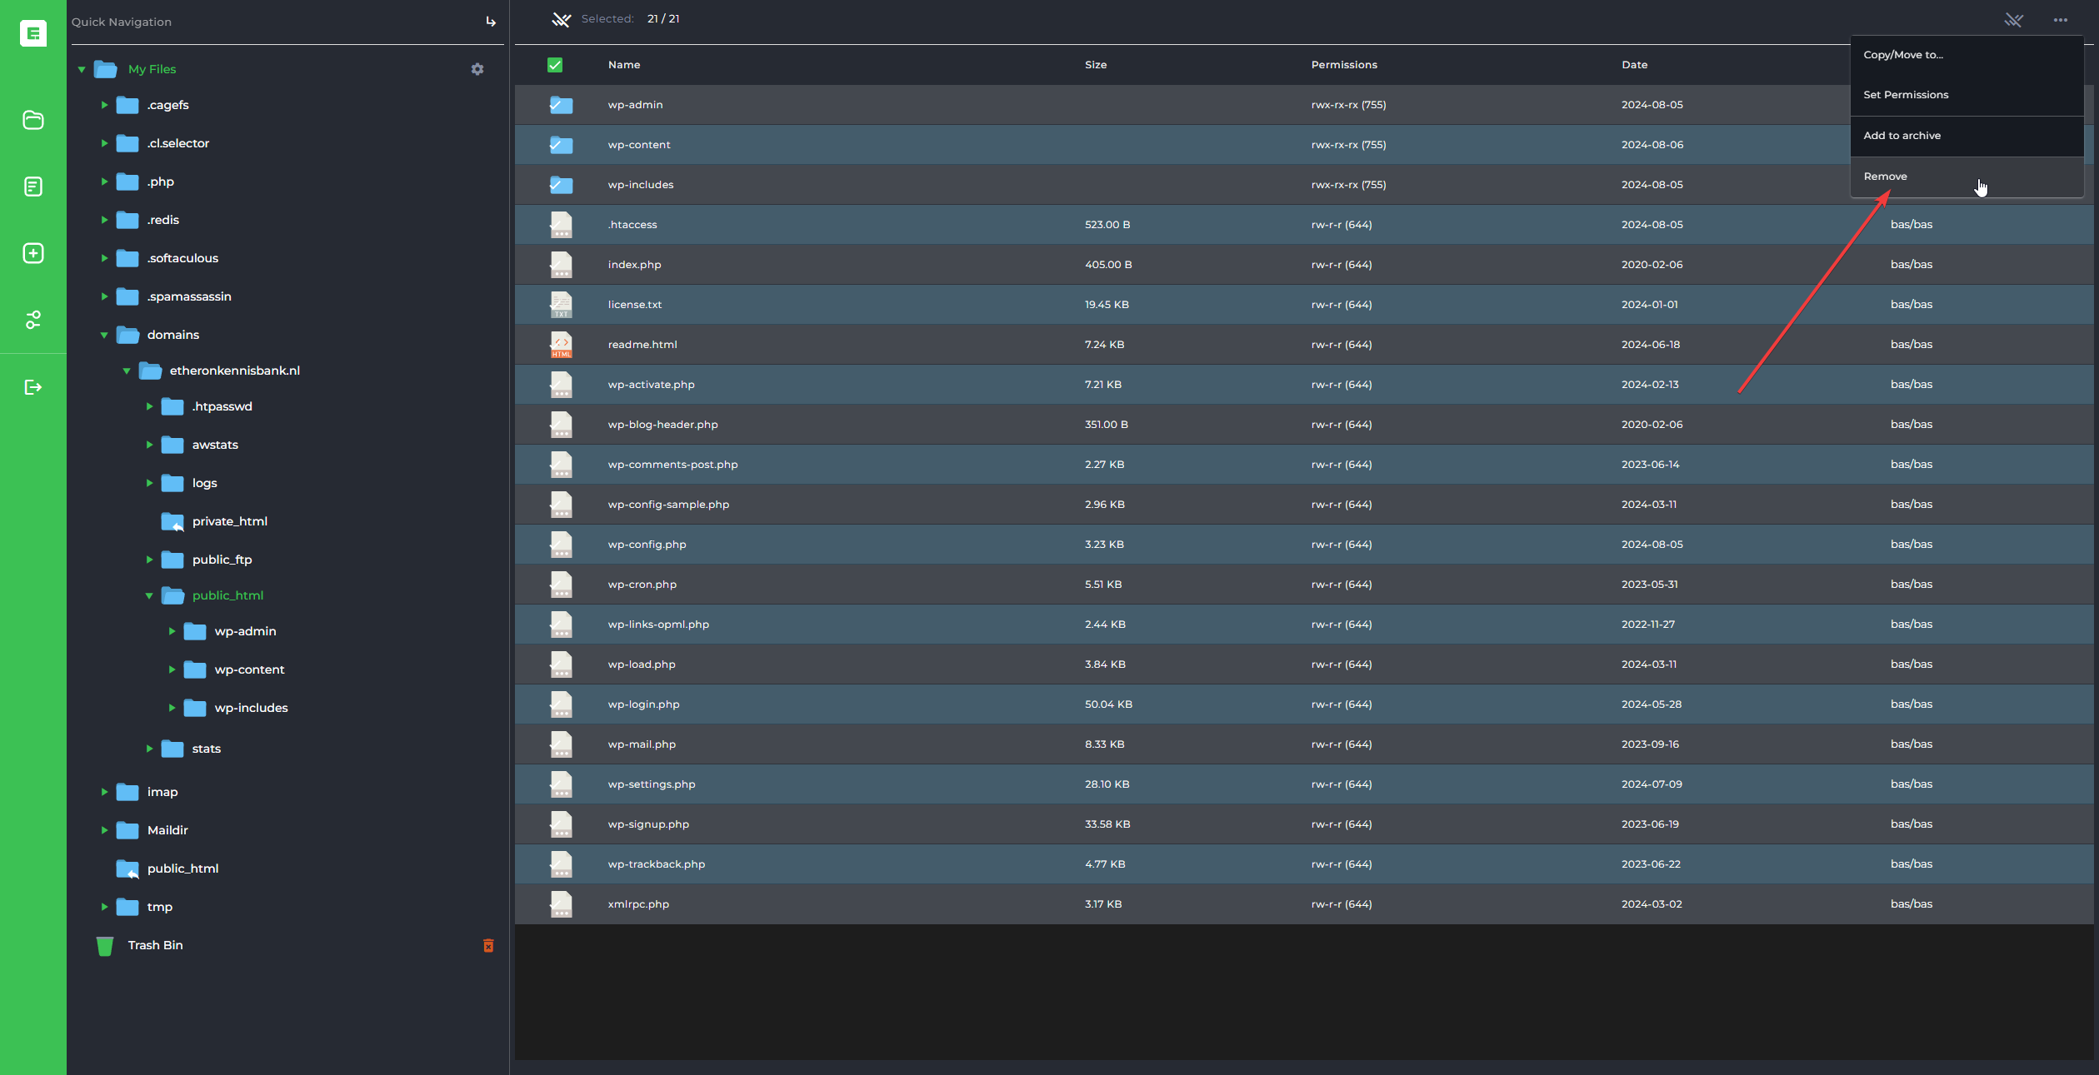Choose Remove from the context menu
Screen dimensions: 2099x1075
coord(1885,177)
